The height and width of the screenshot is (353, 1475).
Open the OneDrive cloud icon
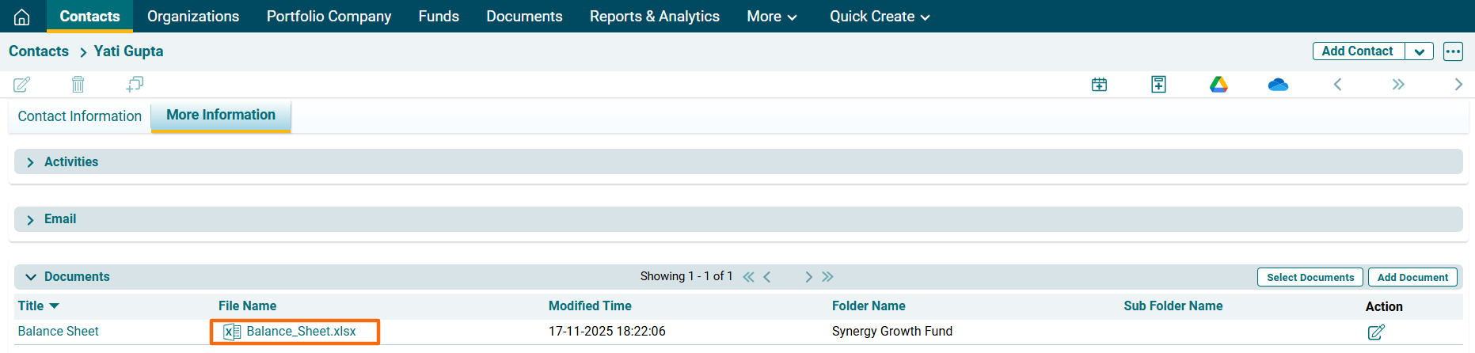(x=1278, y=85)
